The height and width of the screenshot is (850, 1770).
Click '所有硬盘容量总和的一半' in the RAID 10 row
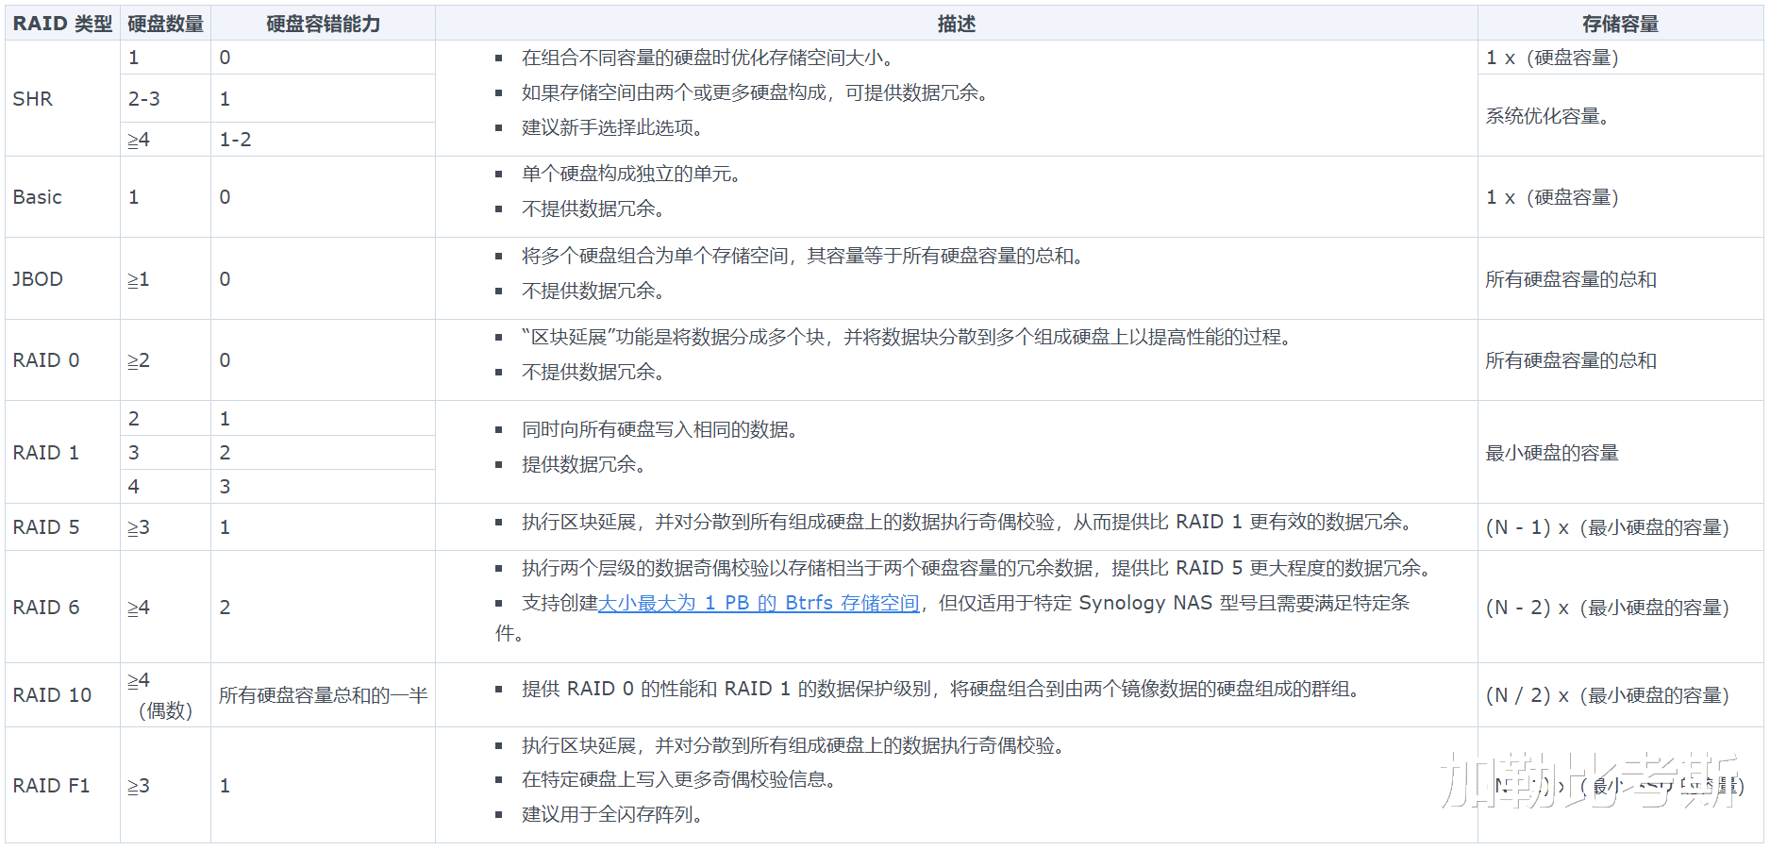(x=323, y=695)
